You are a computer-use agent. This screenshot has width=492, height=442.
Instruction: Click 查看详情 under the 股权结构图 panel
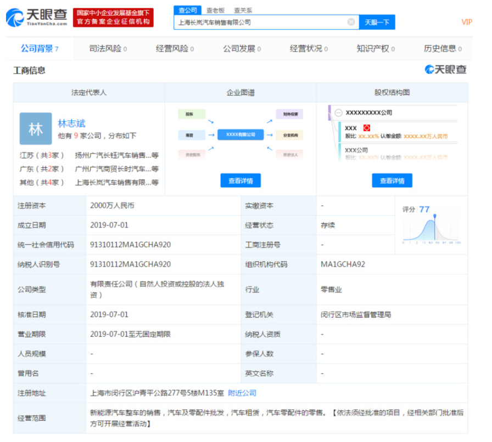click(x=392, y=181)
